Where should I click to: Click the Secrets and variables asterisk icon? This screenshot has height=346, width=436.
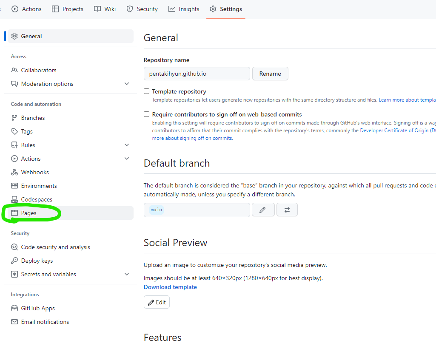(x=14, y=274)
